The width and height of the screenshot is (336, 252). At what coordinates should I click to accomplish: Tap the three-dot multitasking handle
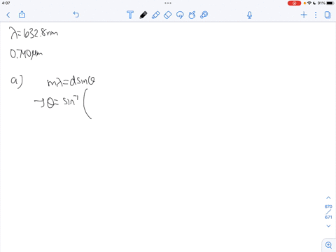[x=168, y=3]
